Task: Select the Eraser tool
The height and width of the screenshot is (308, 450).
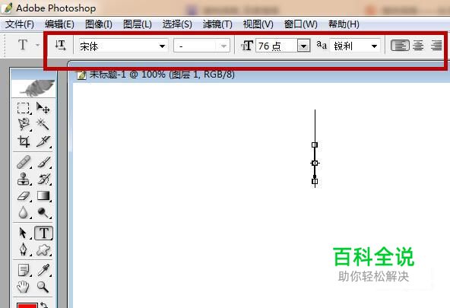Action: (x=24, y=195)
